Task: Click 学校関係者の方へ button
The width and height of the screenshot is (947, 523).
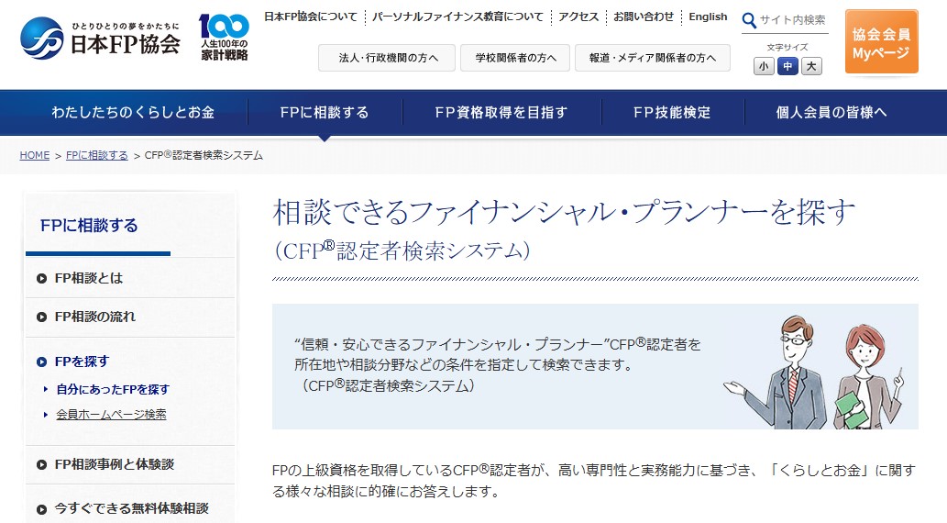Action: 515,58
